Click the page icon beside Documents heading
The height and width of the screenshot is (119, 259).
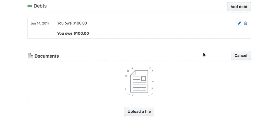(30, 56)
